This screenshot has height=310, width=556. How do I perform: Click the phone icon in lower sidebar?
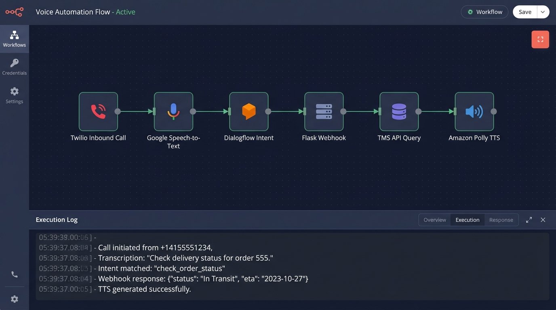15,274
